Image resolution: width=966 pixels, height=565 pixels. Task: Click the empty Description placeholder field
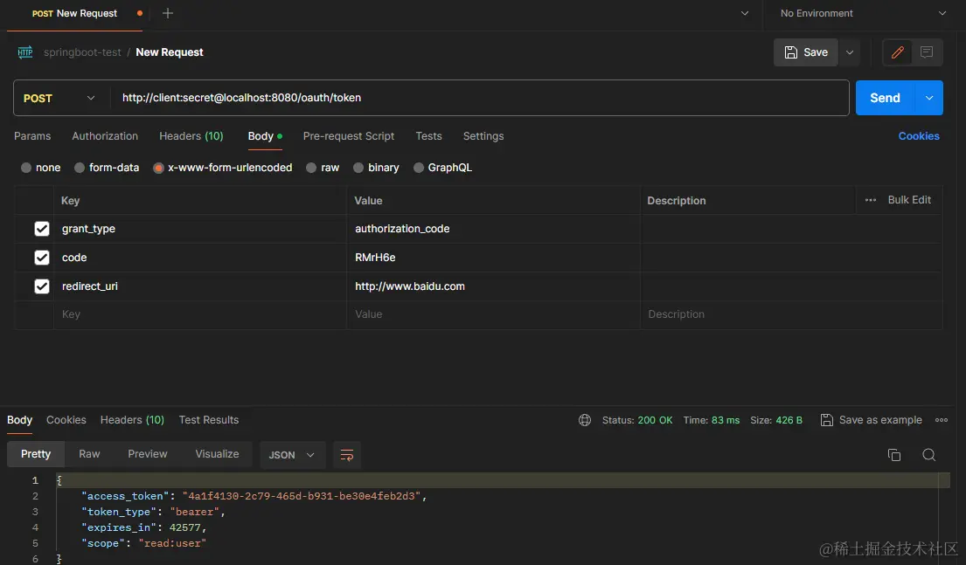click(x=791, y=314)
